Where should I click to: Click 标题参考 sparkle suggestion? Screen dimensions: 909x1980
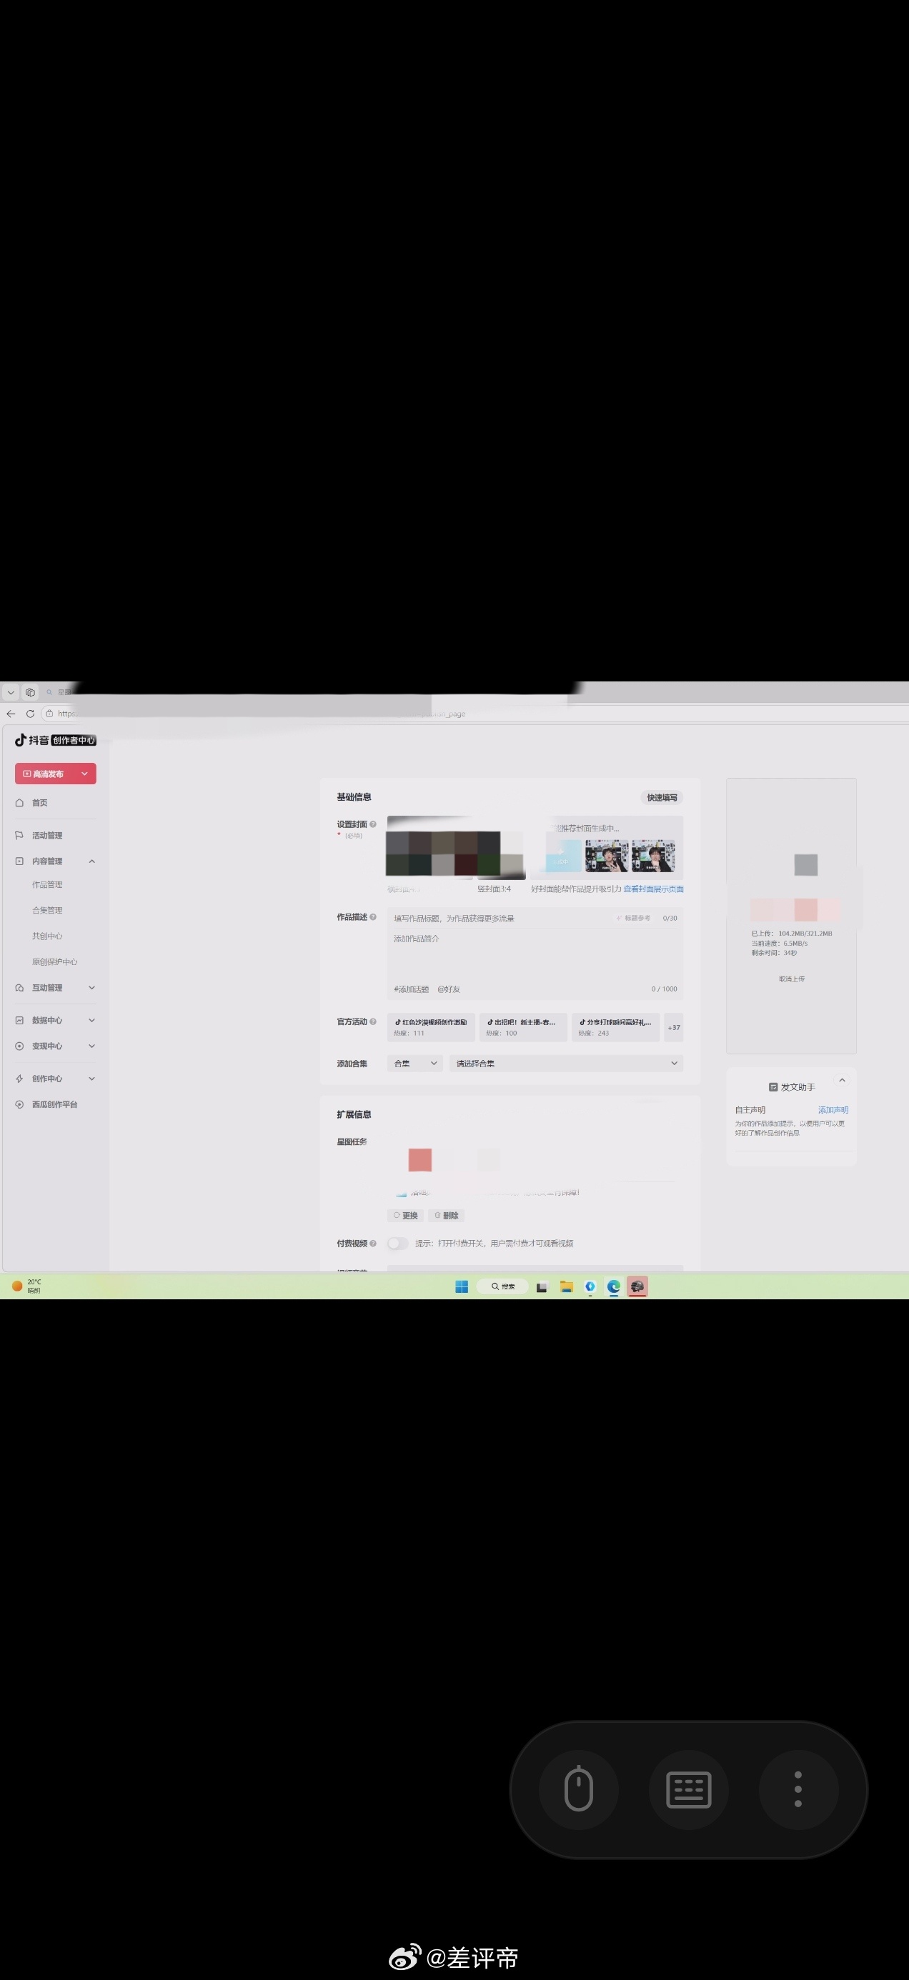pyautogui.click(x=634, y=918)
